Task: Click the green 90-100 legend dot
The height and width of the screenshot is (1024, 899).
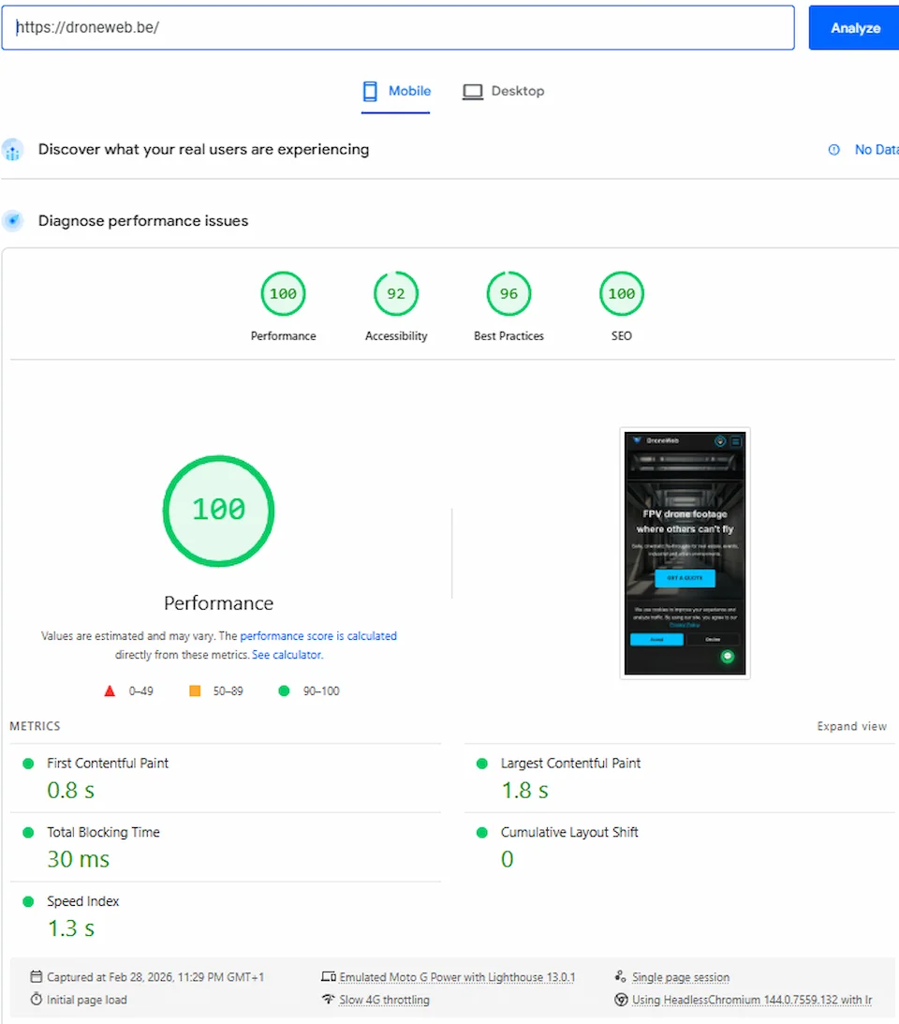Action: [x=283, y=690]
